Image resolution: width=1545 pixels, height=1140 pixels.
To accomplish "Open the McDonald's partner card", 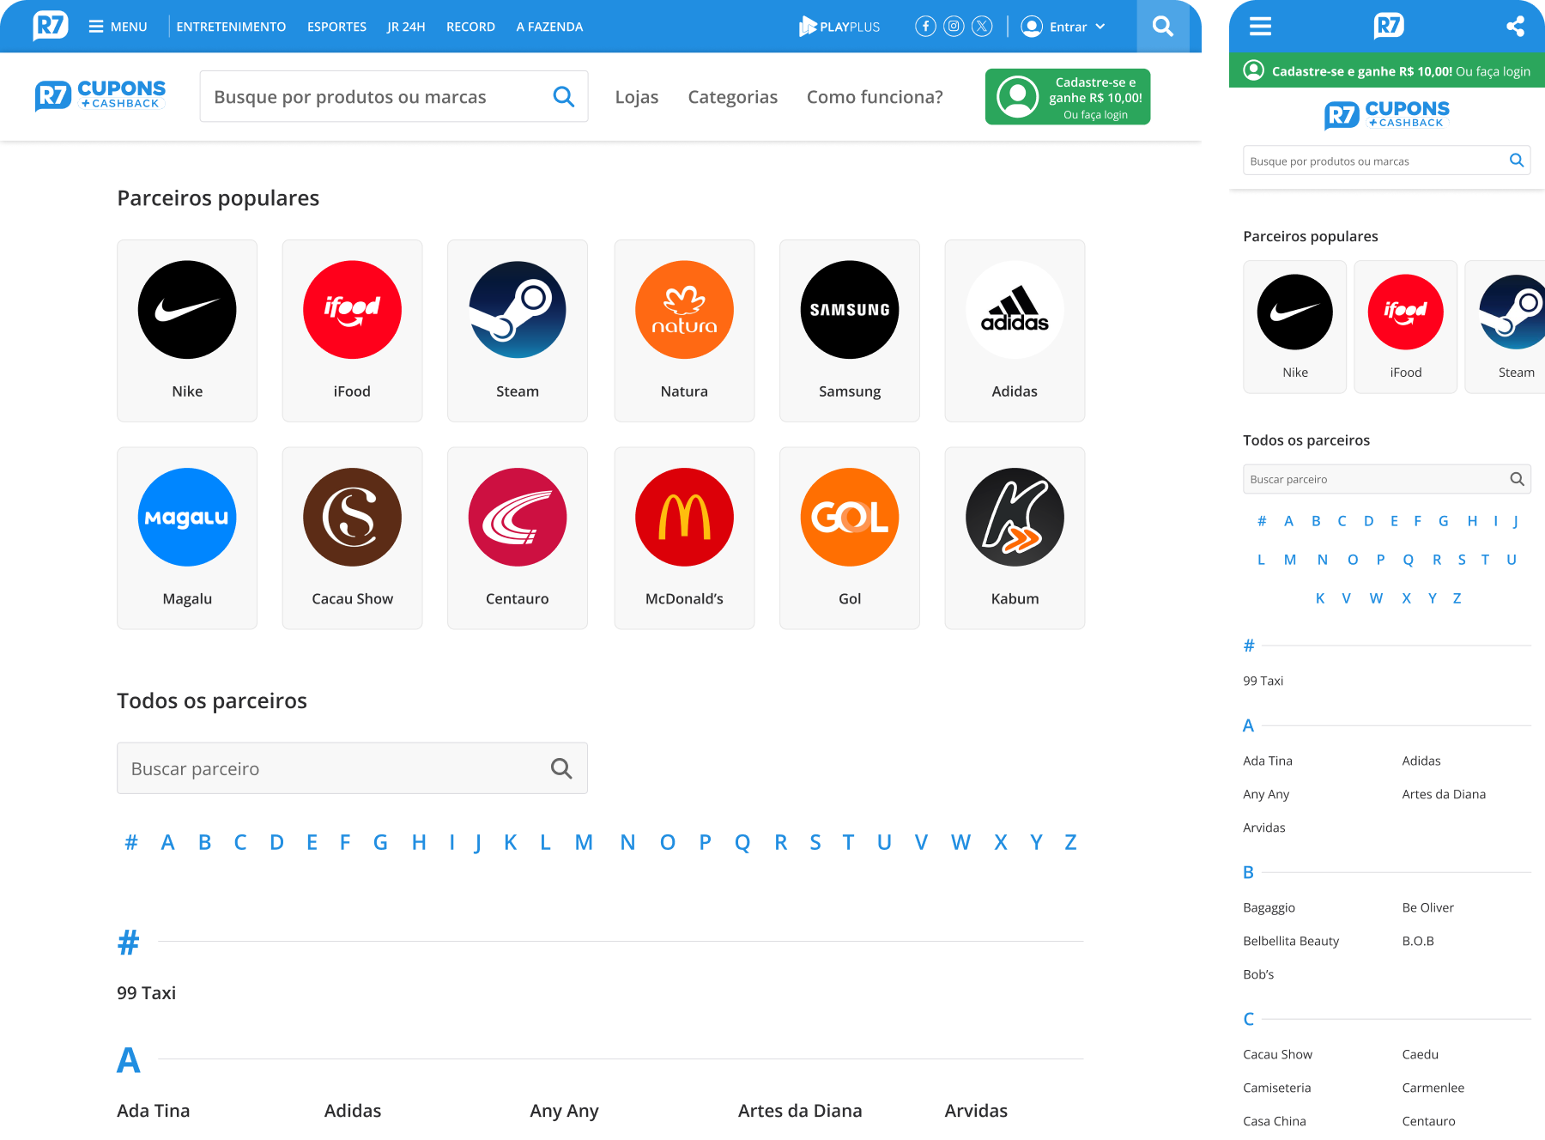I will click(x=684, y=538).
